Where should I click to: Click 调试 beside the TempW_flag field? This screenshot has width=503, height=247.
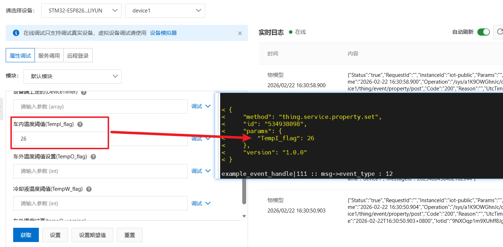click(x=197, y=204)
